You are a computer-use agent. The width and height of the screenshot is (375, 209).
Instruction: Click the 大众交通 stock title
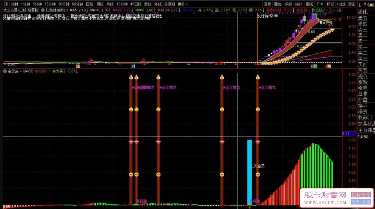pyautogui.click(x=10, y=10)
